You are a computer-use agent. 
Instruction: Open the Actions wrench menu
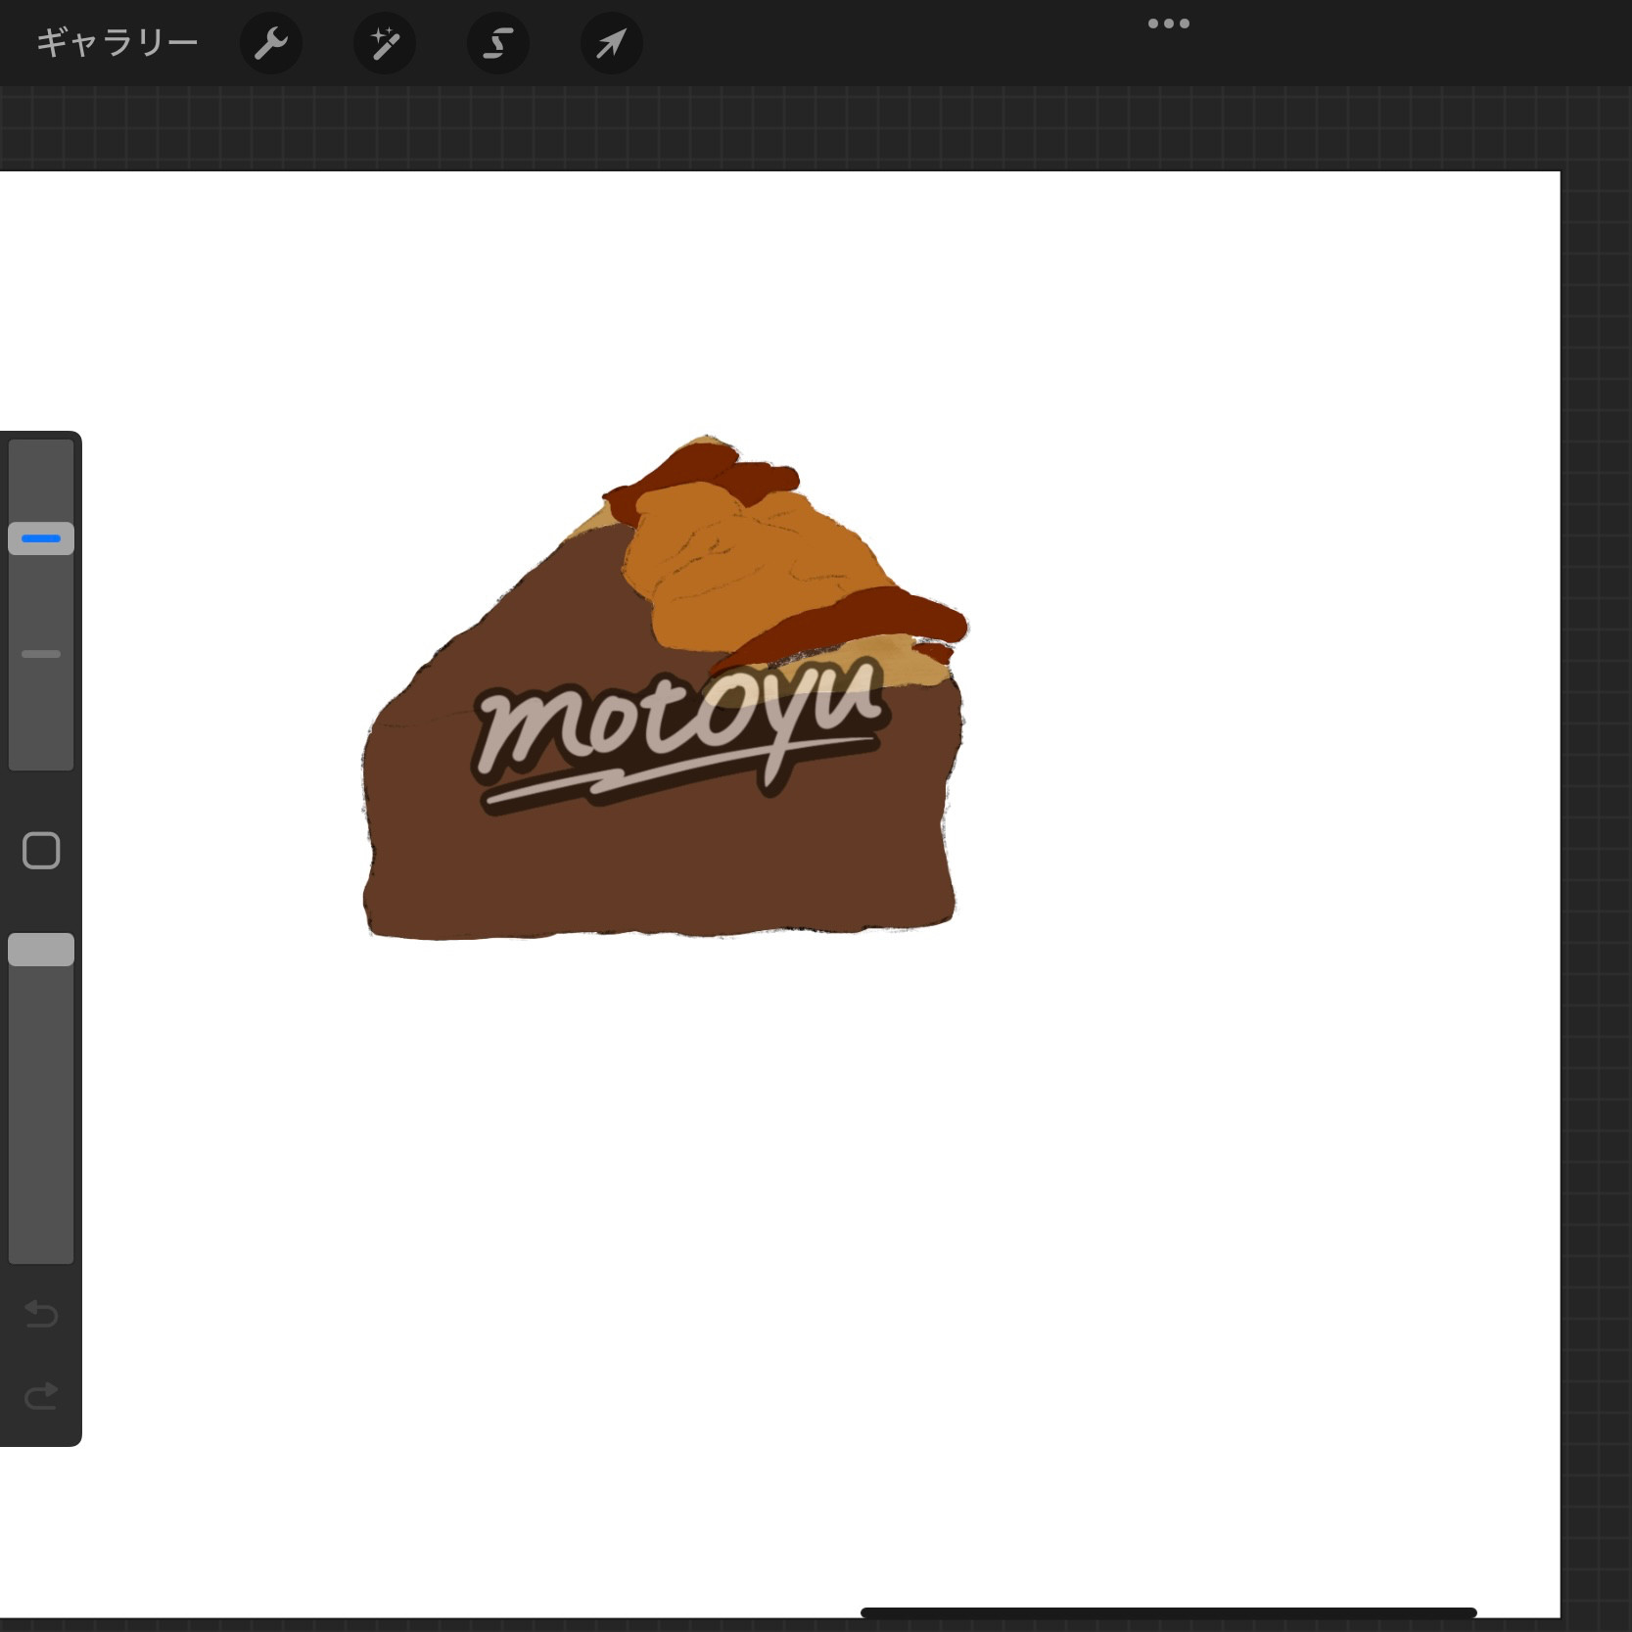[x=271, y=43]
